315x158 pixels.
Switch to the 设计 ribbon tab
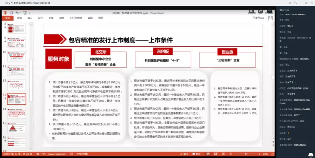click(x=40, y=18)
